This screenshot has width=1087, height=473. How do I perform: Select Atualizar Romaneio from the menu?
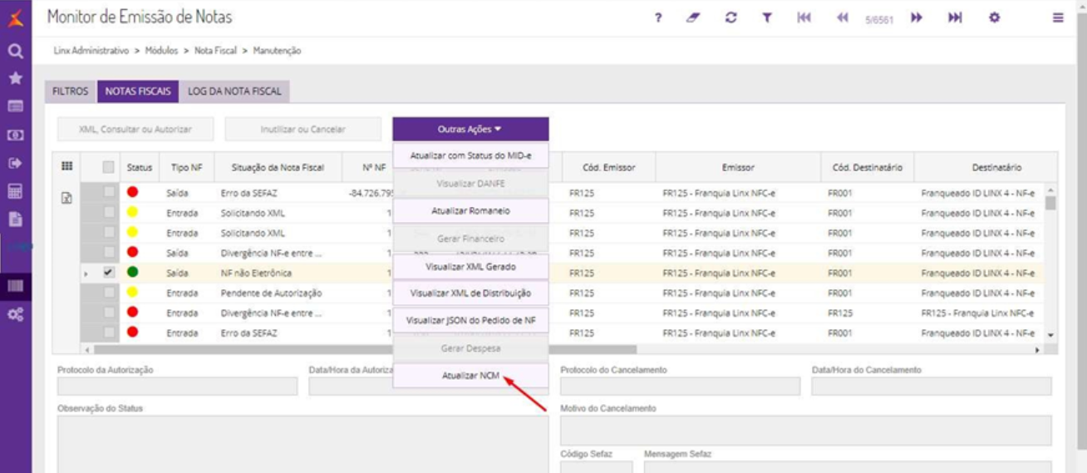470,210
